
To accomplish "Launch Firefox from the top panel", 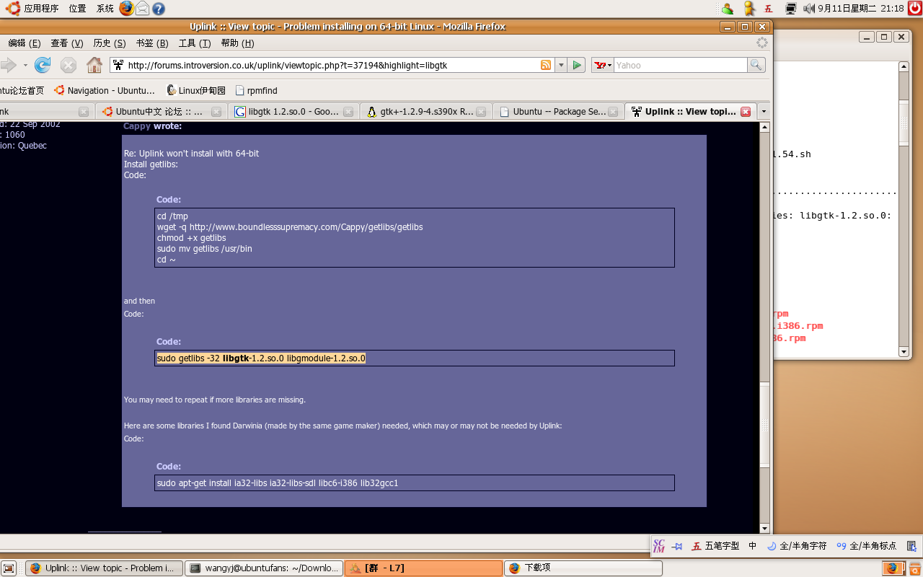I will tap(126, 9).
